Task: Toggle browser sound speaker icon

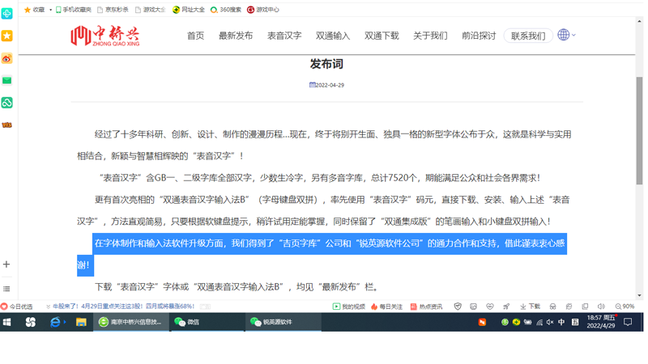Action: (601, 307)
